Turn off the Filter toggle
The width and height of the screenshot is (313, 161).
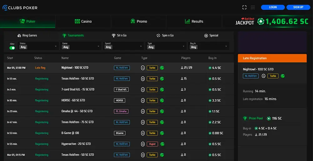(x=12, y=48)
